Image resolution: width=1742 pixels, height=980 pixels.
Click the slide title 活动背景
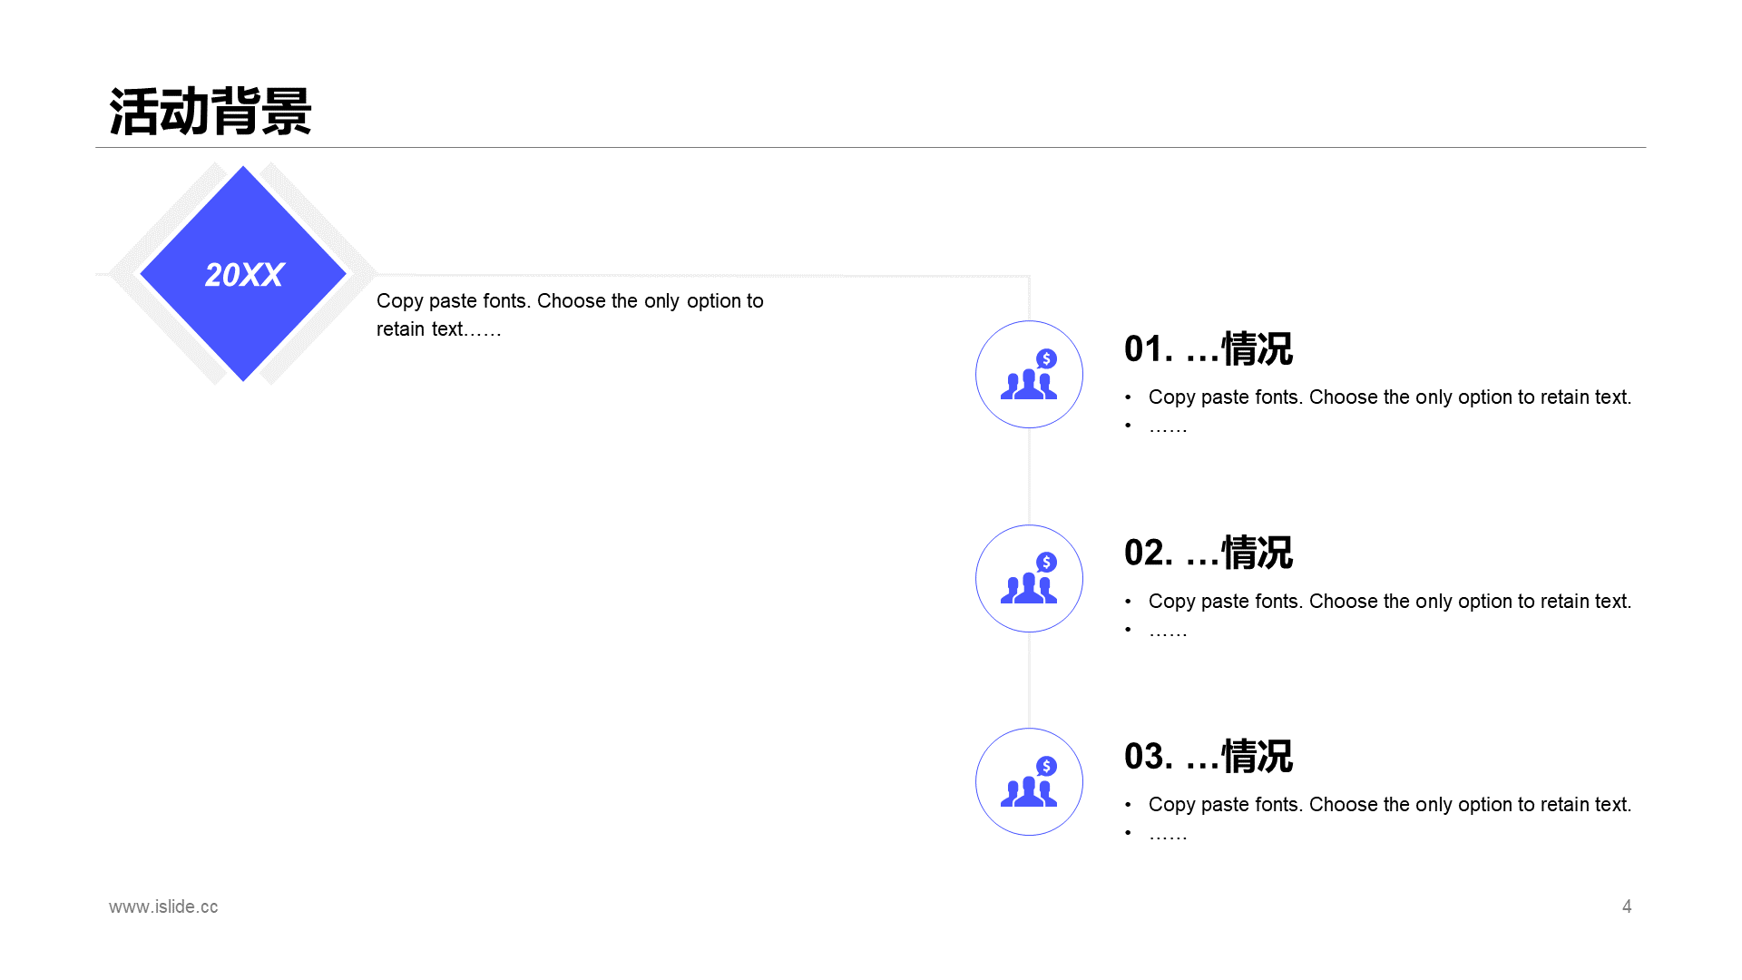coord(210,112)
